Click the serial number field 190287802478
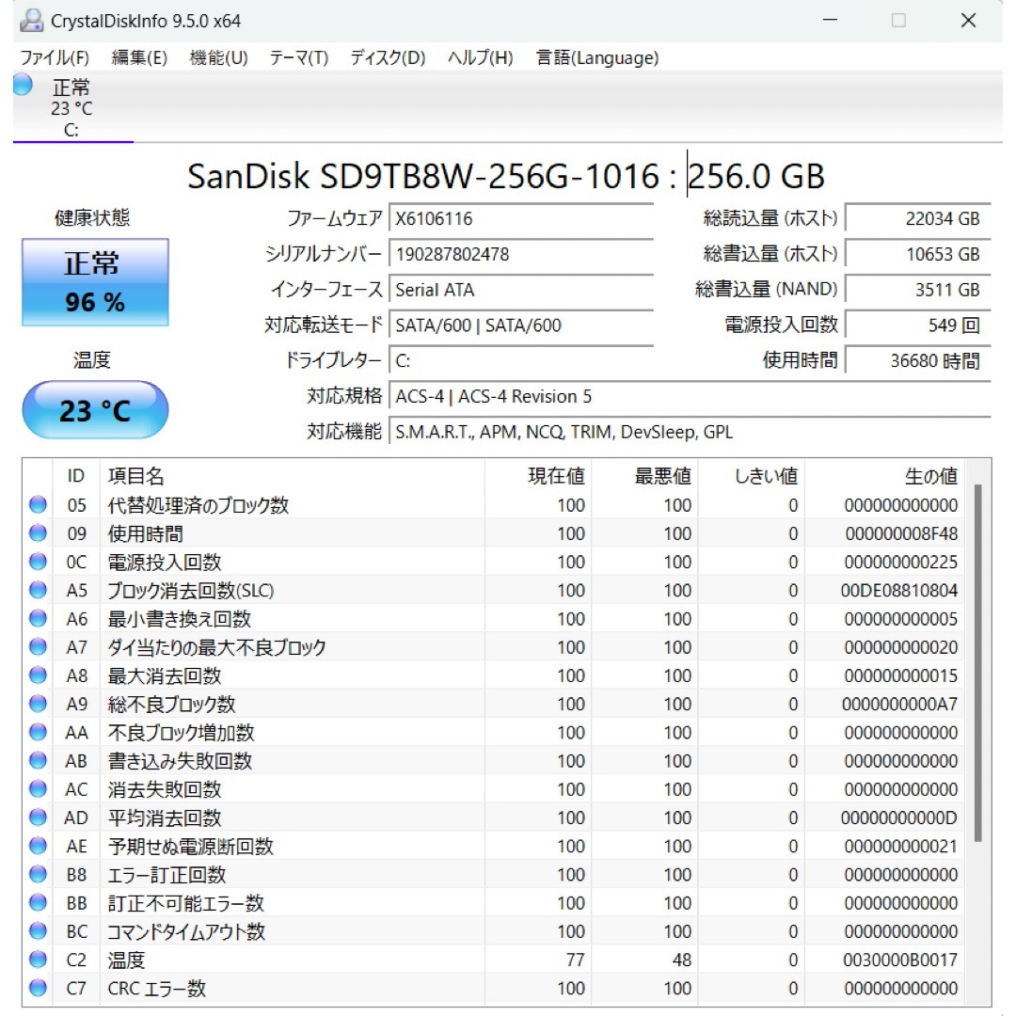The image size is (1016, 1016). tap(521, 254)
